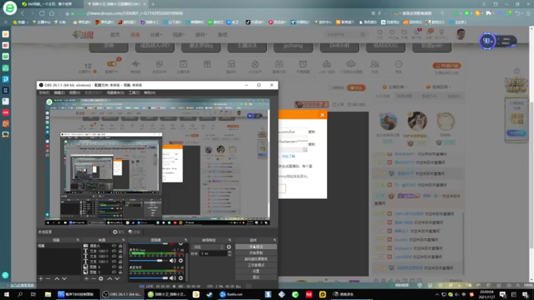Open Battle.net from the taskbar
The image size is (534, 300).
coord(231,294)
